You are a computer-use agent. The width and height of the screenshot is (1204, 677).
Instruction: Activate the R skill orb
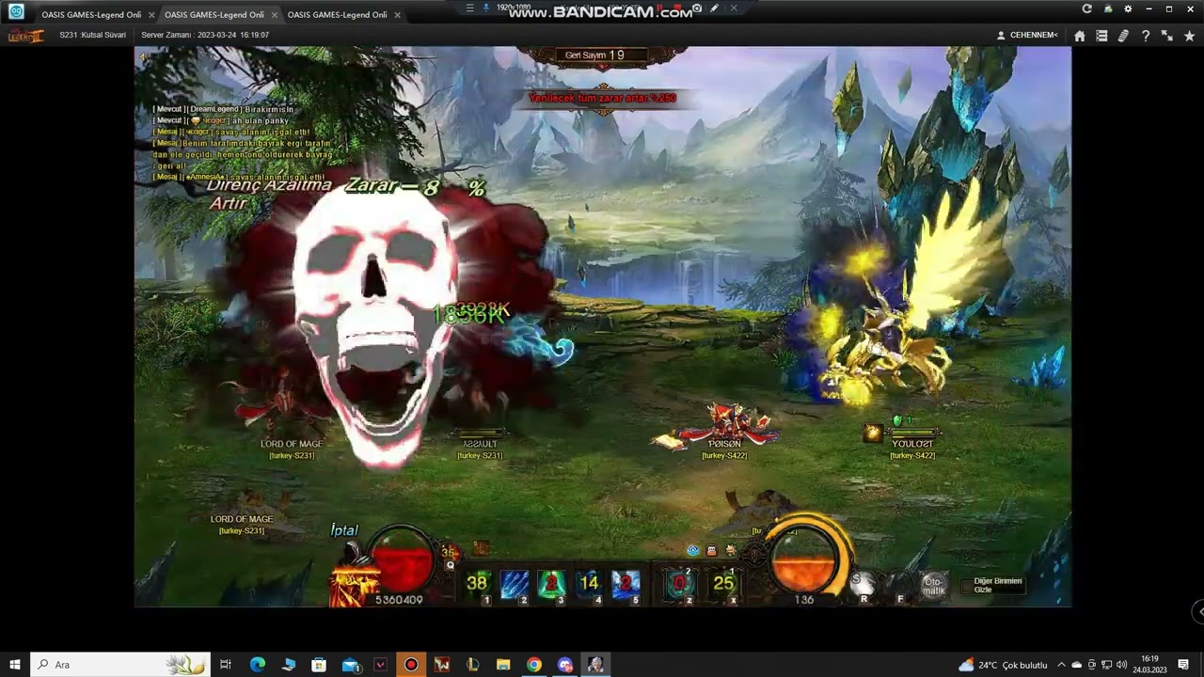coord(862,585)
